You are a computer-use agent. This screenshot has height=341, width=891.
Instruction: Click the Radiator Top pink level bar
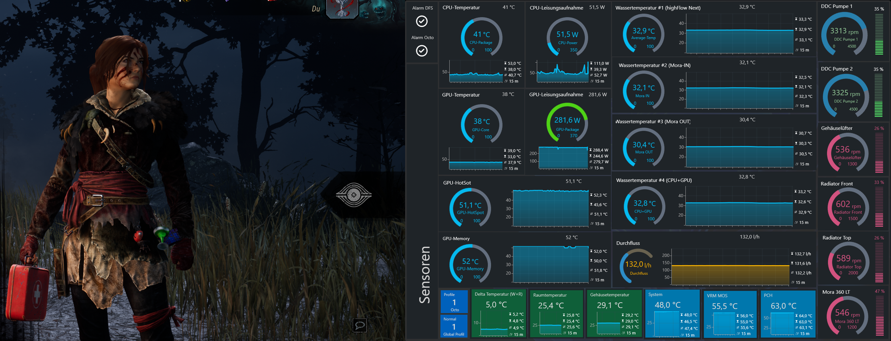[879, 262]
